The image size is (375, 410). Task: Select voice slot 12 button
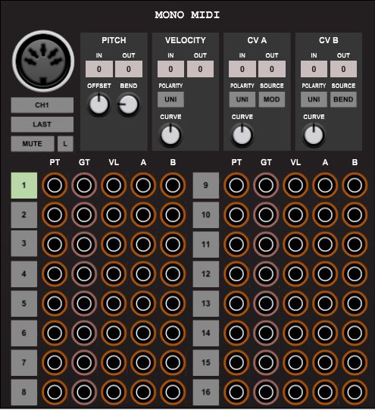point(206,274)
